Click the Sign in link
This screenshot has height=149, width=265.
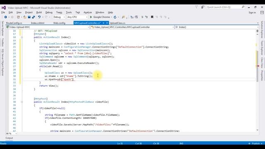tap(252, 12)
